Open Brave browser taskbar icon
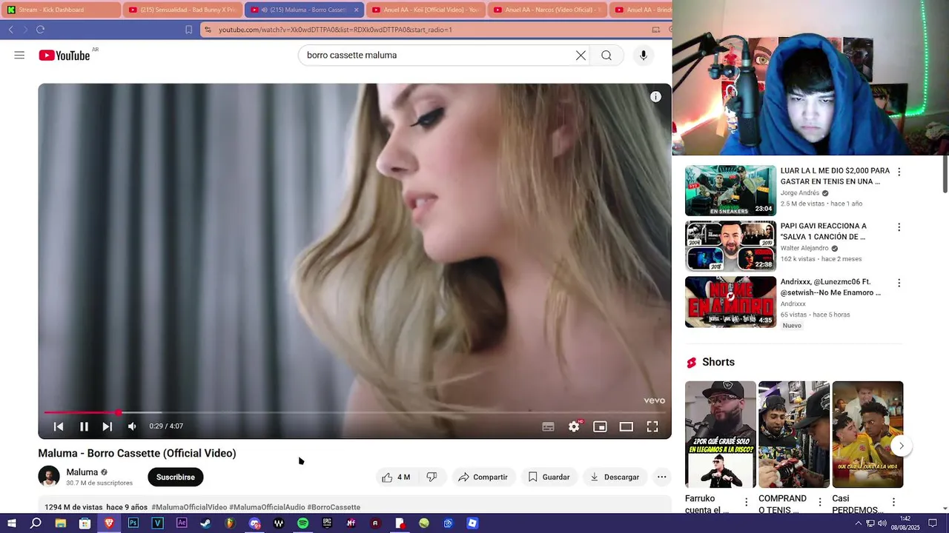Viewport: 949px width, 533px height. 109,523
